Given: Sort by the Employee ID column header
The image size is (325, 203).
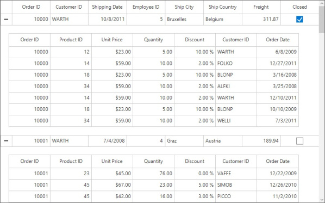Looking at the screenshot, I should coord(146,7).
